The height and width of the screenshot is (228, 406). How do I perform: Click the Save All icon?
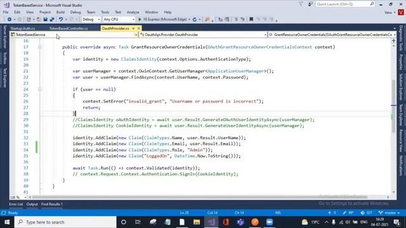click(52, 20)
